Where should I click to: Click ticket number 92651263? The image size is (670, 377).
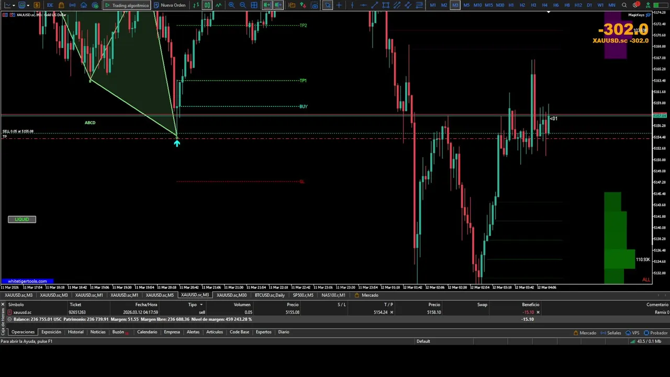pos(77,312)
